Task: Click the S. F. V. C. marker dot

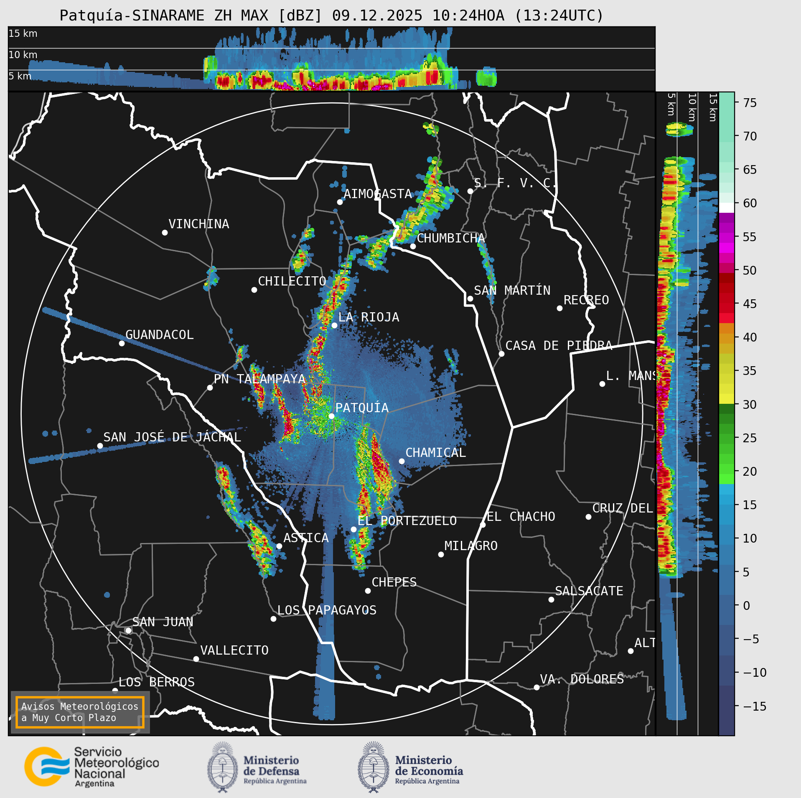Action: pos(470,191)
